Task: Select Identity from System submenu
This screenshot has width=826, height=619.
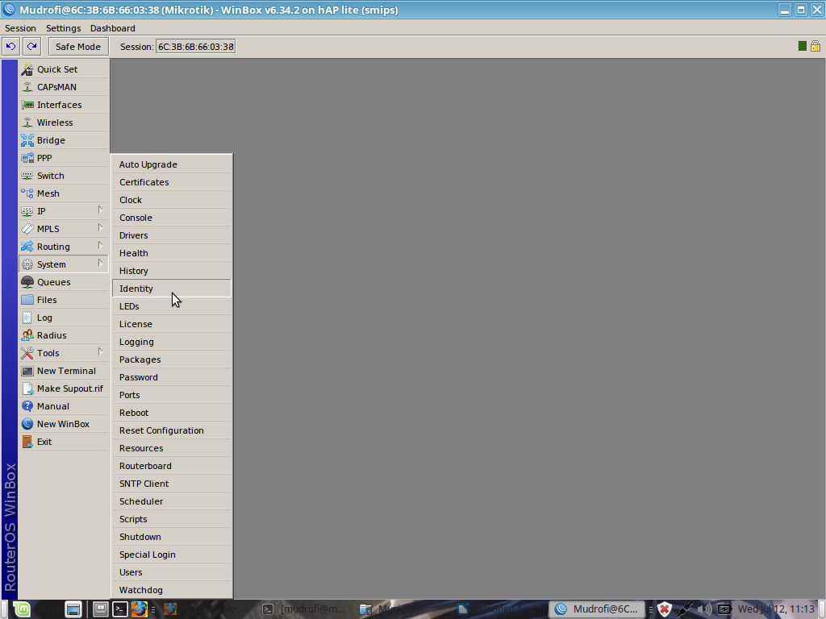Action: pyautogui.click(x=172, y=289)
